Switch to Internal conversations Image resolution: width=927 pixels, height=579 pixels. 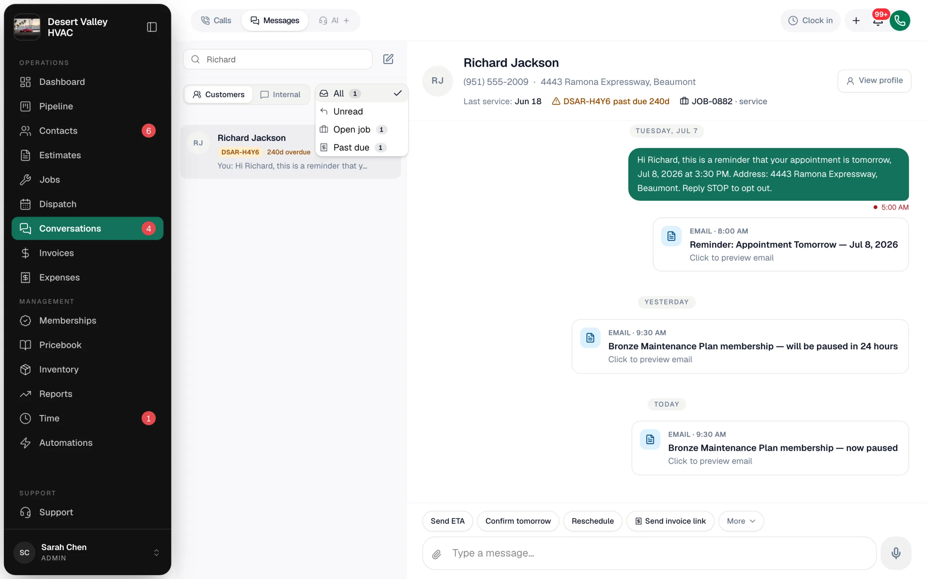point(280,95)
